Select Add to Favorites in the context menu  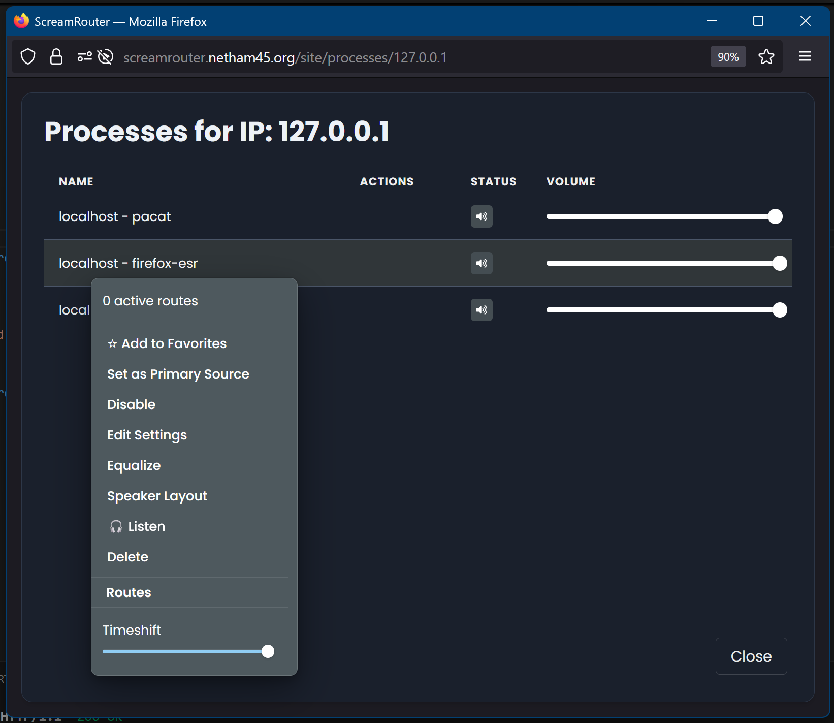pos(167,343)
